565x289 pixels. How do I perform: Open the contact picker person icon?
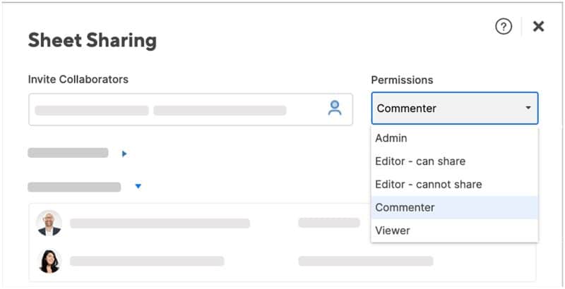point(335,108)
